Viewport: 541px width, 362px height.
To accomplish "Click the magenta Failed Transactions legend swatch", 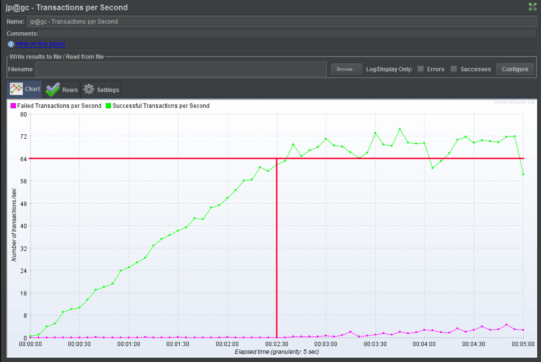I will tap(13, 105).
